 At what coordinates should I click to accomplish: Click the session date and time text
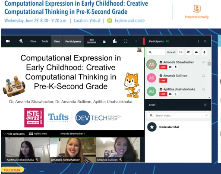click(36, 21)
